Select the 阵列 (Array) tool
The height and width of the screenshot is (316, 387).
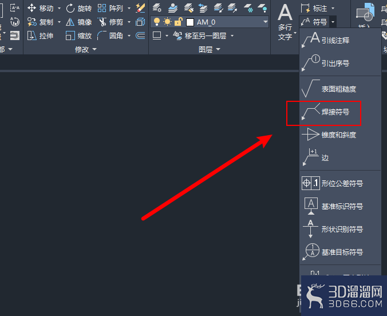point(110,9)
